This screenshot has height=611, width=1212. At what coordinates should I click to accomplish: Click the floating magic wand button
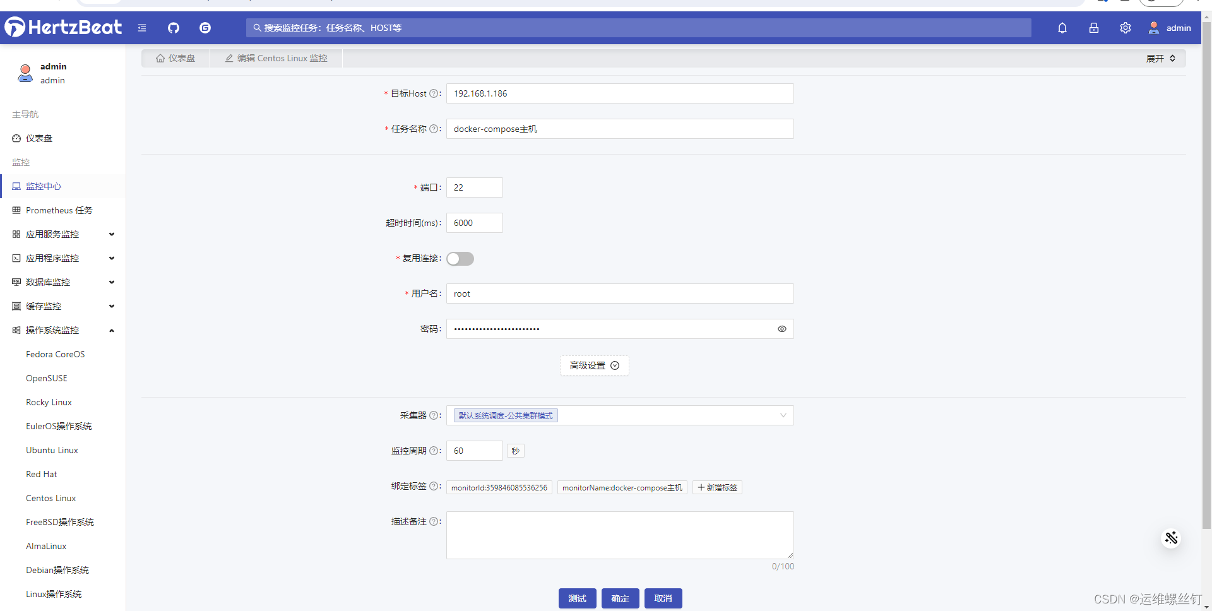(x=1172, y=538)
